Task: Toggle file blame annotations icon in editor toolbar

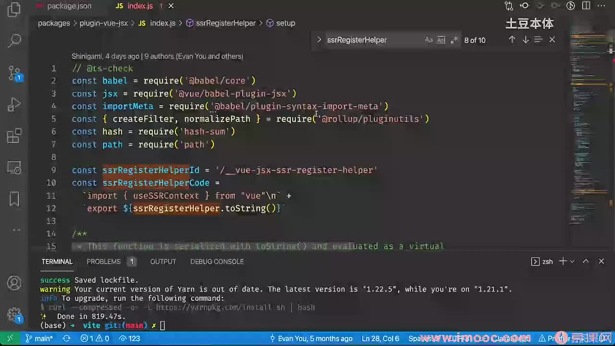Action: [x=571, y=6]
